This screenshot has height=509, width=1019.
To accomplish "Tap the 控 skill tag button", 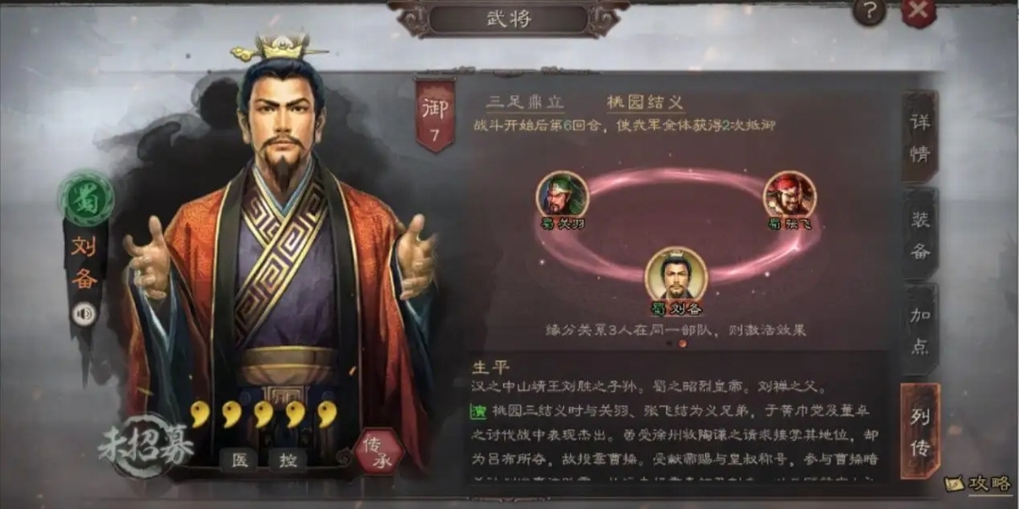I will pos(289,460).
